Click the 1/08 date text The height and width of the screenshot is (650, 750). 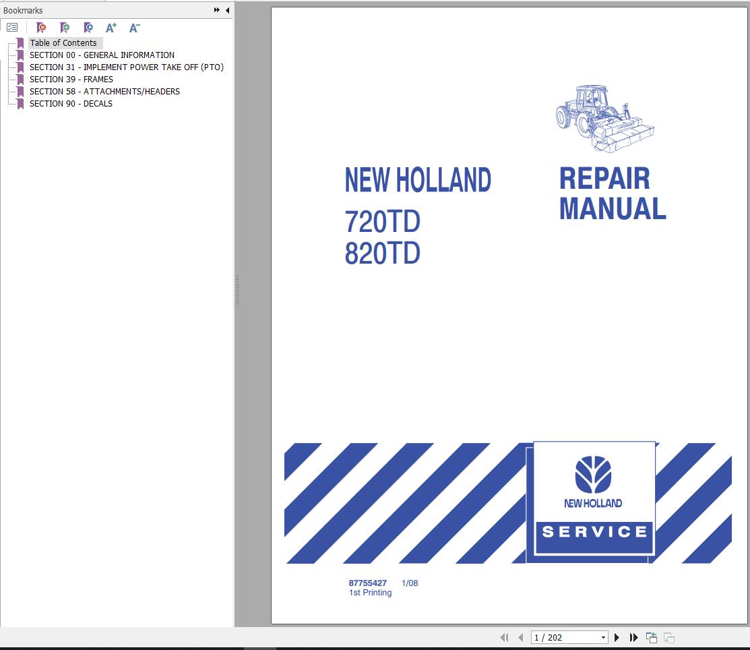pos(410,583)
